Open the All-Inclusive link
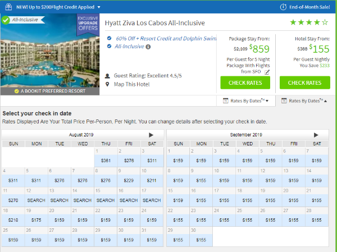The height and width of the screenshot is (252, 337). click(x=129, y=47)
